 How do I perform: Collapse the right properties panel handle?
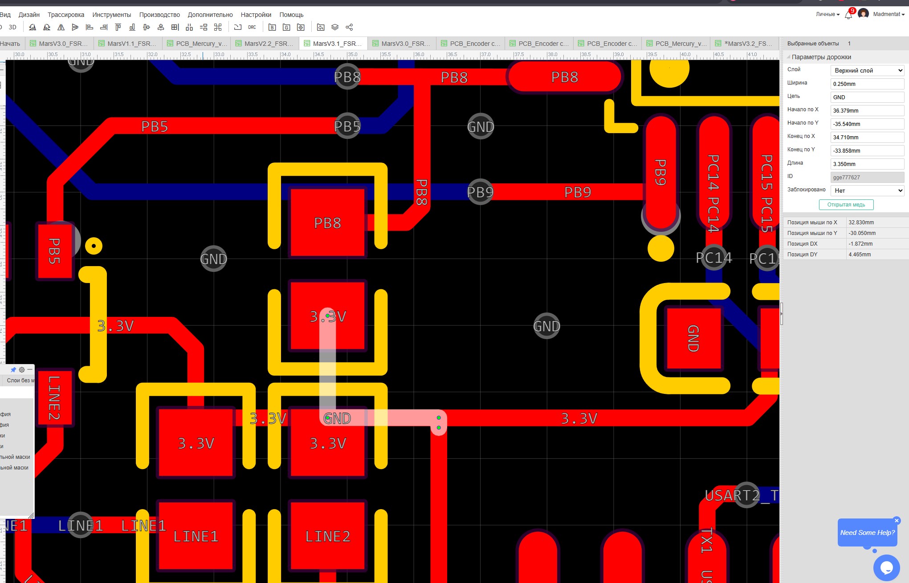click(x=781, y=313)
